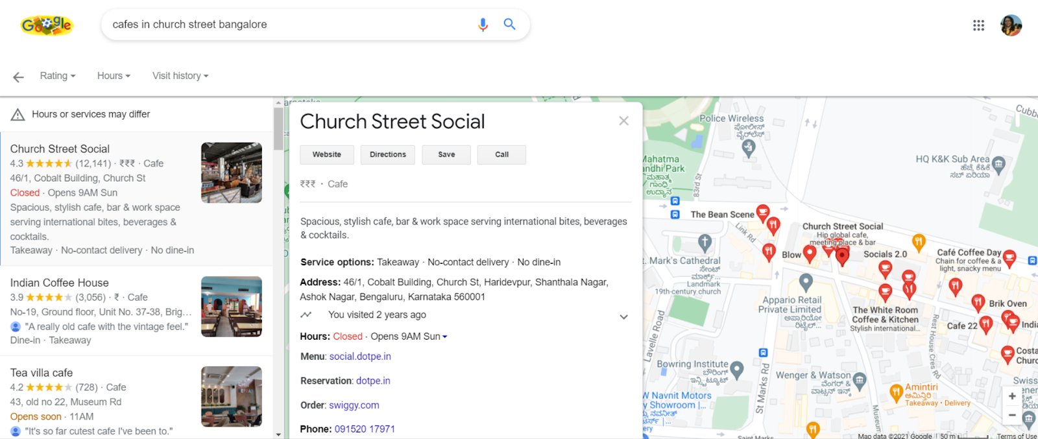The image size is (1038, 439).
Task: Click the scrollbar down arrow
Action: click(278, 434)
